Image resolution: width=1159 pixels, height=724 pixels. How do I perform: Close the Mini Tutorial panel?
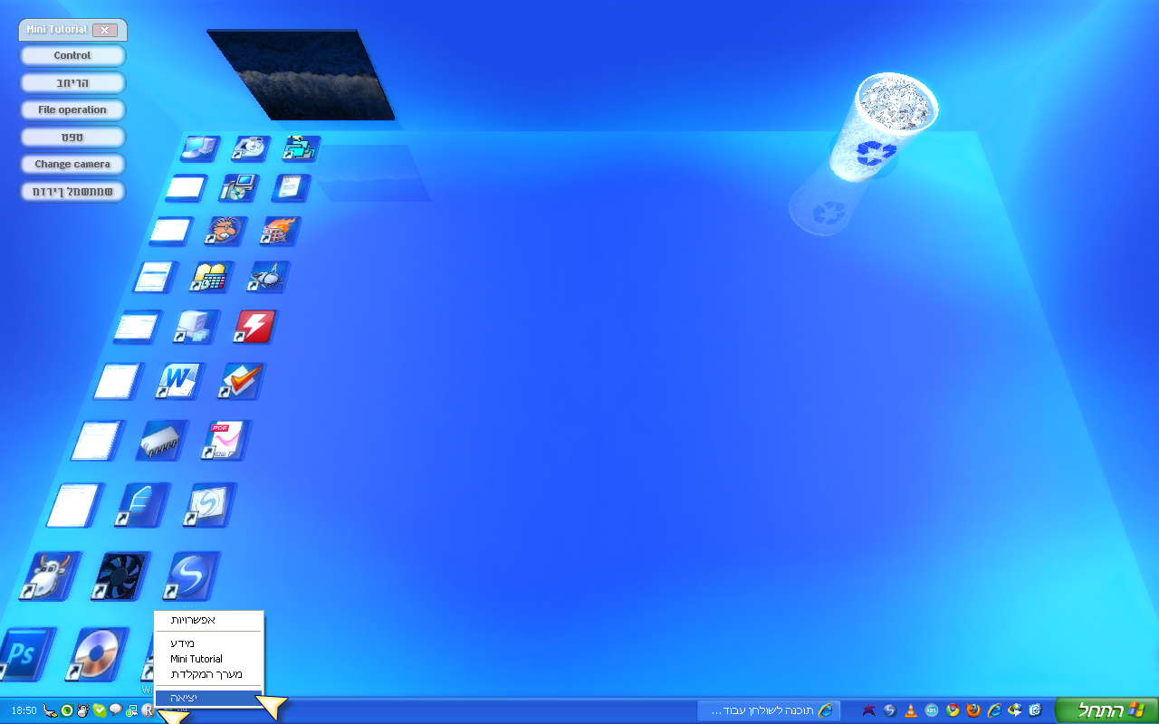pos(104,30)
